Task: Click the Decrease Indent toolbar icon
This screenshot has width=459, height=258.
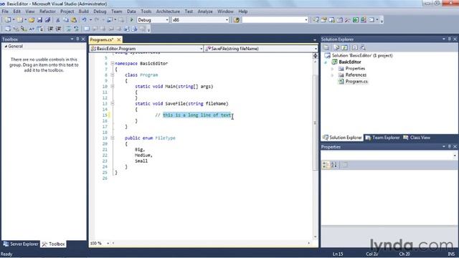Action: (50, 29)
